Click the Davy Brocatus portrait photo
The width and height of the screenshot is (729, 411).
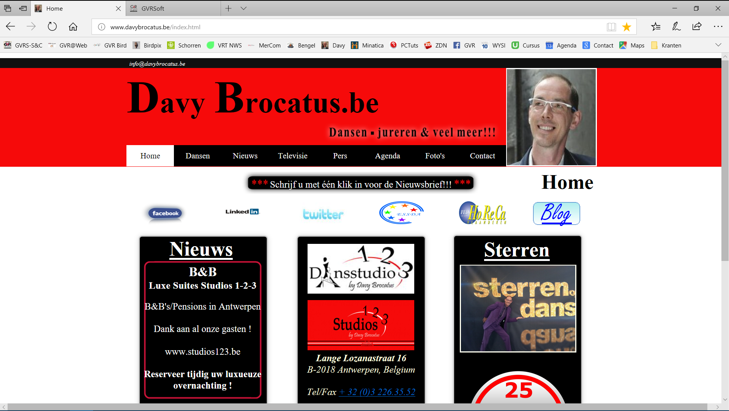551,117
